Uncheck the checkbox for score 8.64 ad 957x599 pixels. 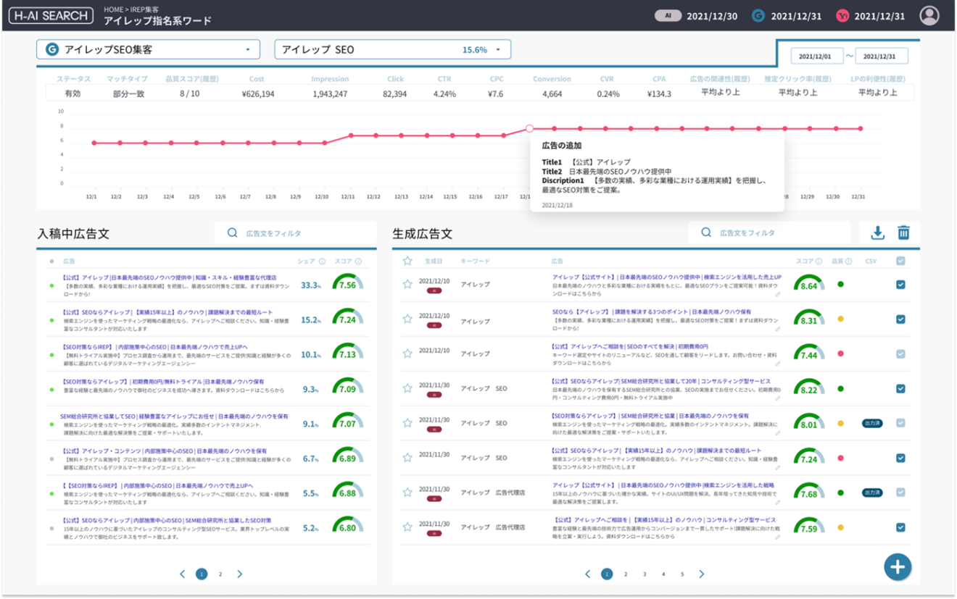tap(900, 285)
